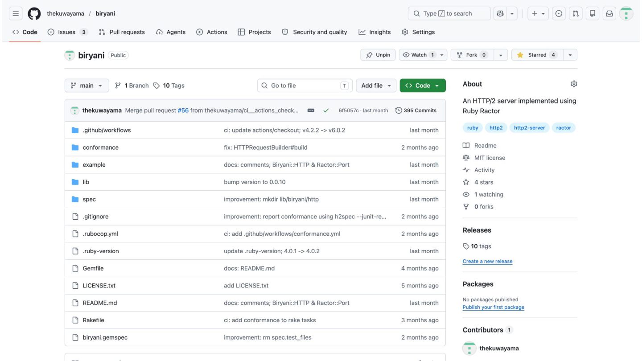
Task: Expand the Watch notification options arrow
Action: (442, 55)
